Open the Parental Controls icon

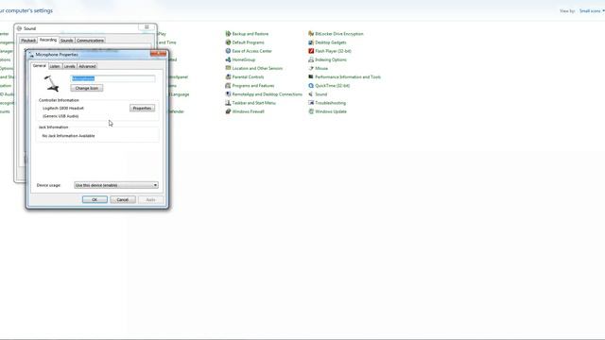pyautogui.click(x=228, y=76)
